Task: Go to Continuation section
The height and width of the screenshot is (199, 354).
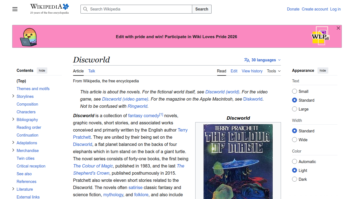Action: [27, 135]
